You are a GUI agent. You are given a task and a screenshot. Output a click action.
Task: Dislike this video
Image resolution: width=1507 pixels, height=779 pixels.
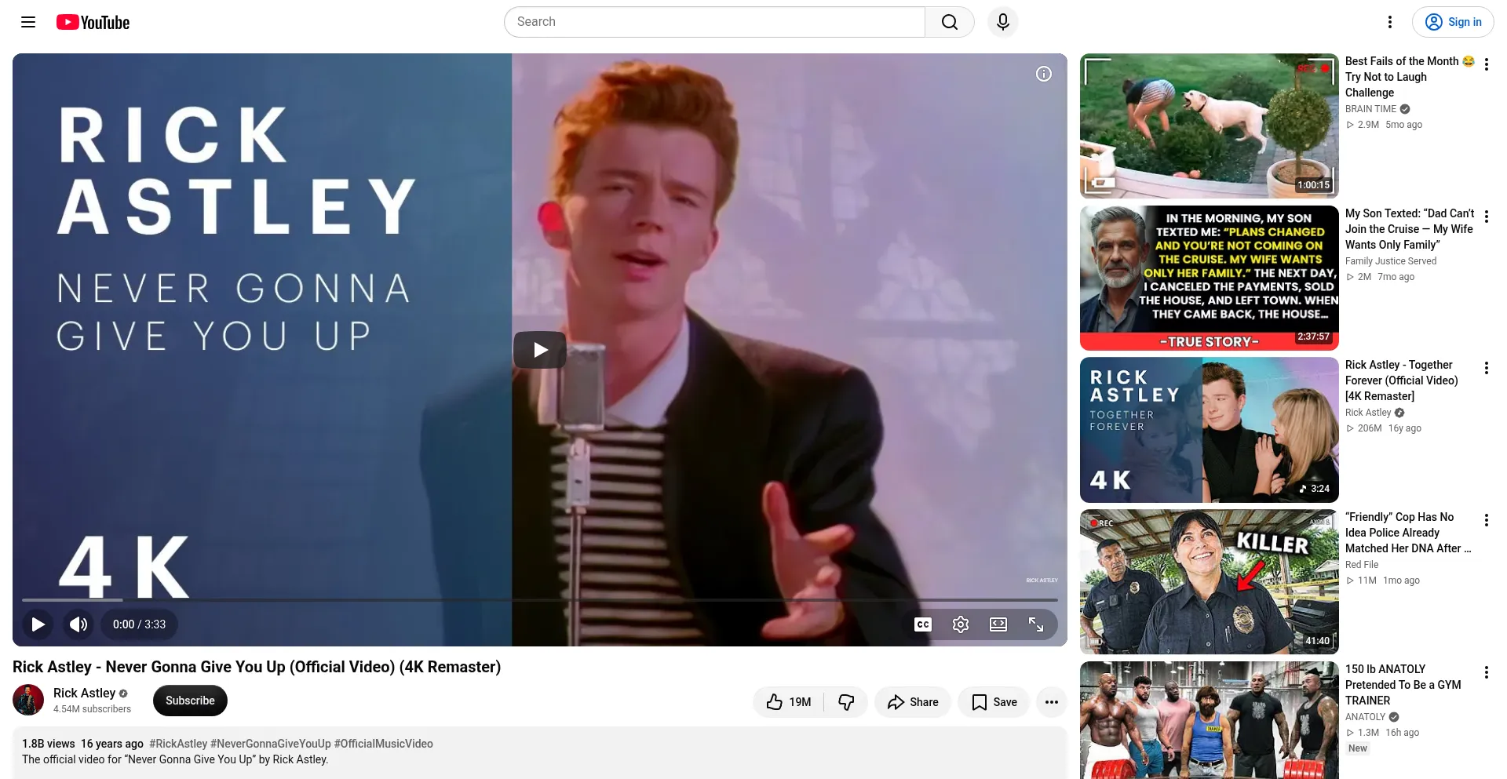pos(846,702)
